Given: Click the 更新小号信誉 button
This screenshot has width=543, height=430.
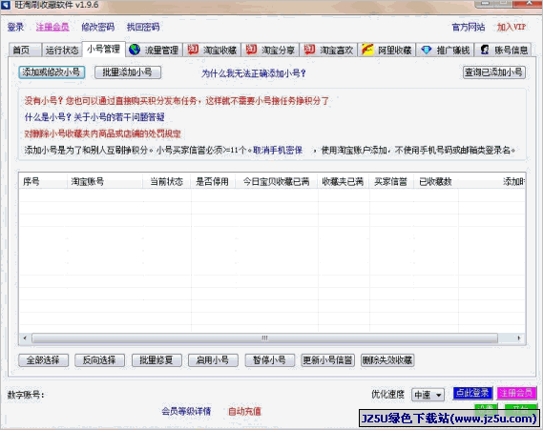Looking at the screenshot, I should [327, 360].
